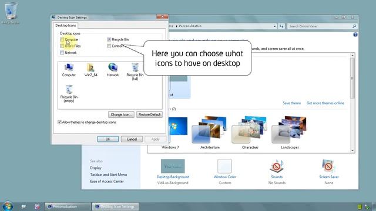Switch to Desktop Icon Settings taskbar button
Viewport: 376px width, 211px height.
[115, 206]
